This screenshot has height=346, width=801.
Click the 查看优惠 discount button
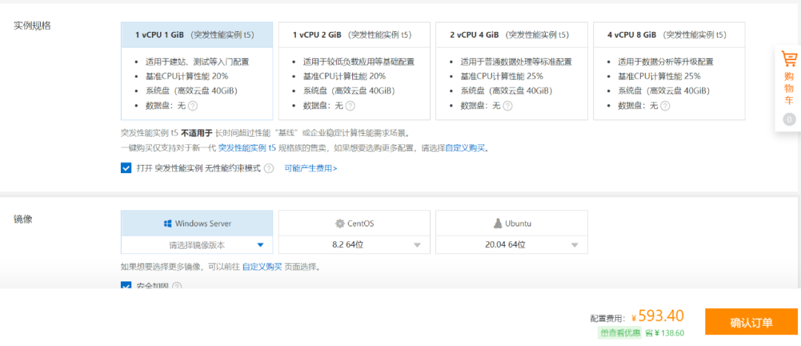[620, 333]
